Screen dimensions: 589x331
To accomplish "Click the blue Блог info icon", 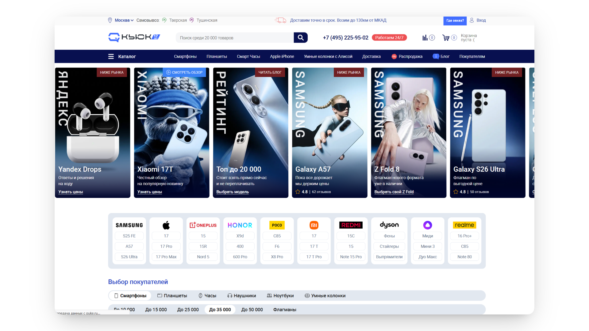I will coord(436,56).
